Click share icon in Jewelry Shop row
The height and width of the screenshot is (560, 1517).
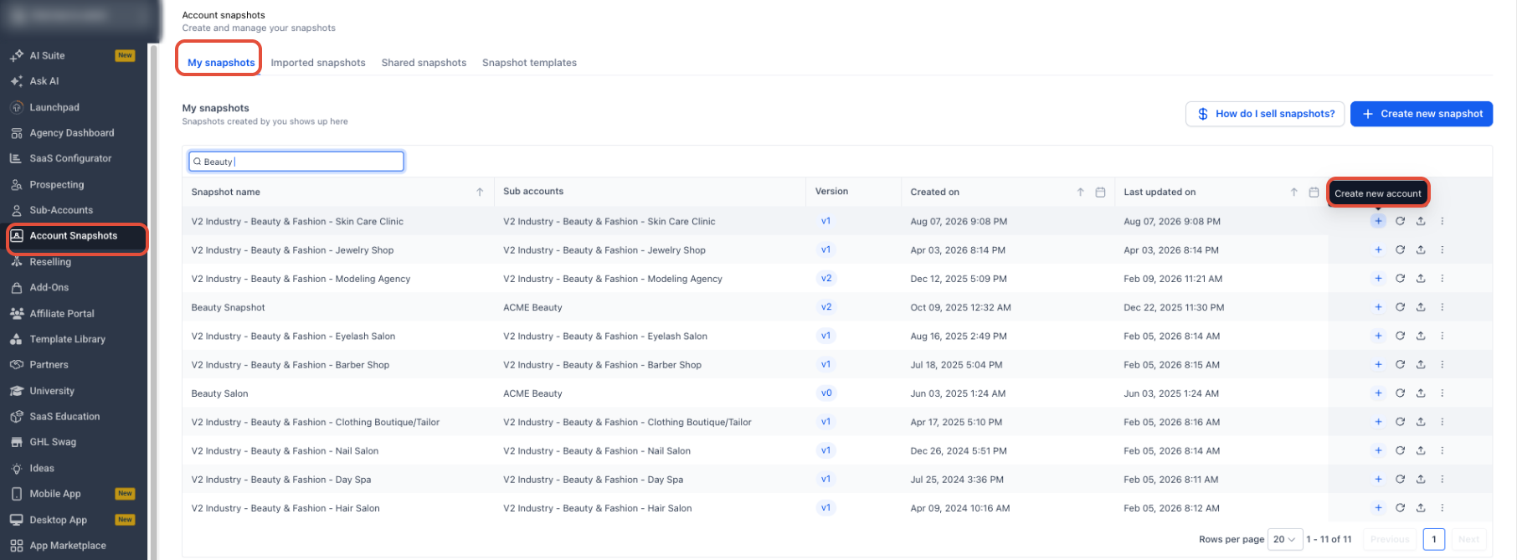click(x=1421, y=249)
